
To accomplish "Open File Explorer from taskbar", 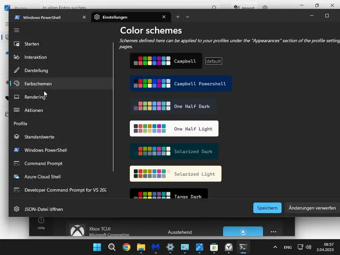I will (x=141, y=247).
